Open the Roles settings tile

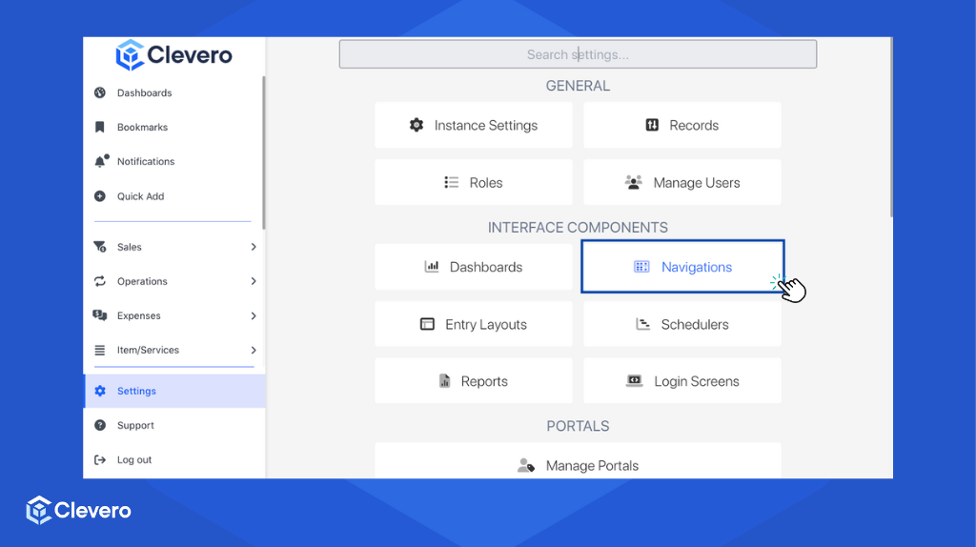[x=473, y=182]
